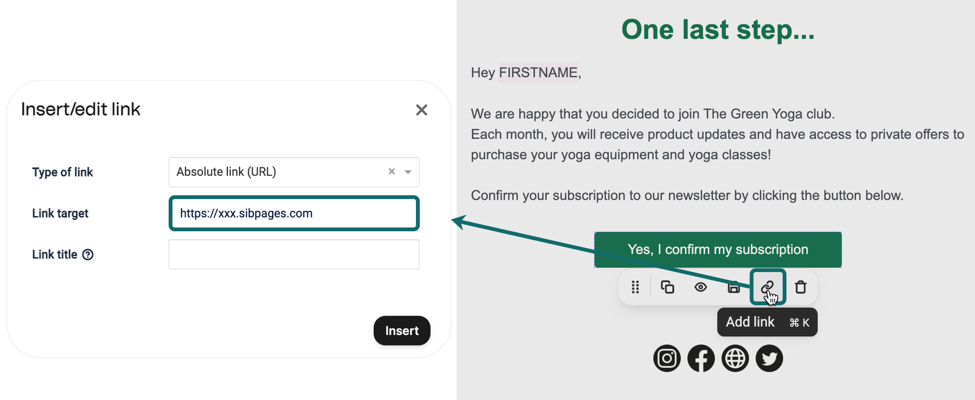The width and height of the screenshot is (975, 400).
Task: Close the Insert/edit link dialog
Action: [x=421, y=110]
